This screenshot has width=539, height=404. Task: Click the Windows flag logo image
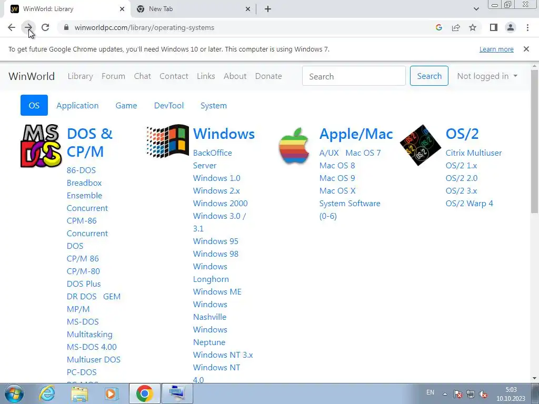click(168, 141)
